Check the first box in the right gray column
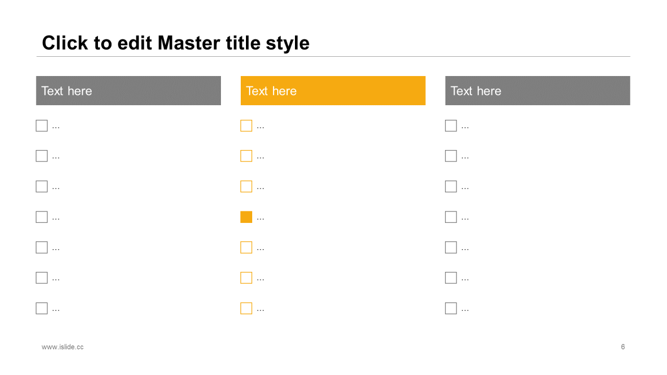Viewport: 667px width, 375px height. [x=451, y=126]
